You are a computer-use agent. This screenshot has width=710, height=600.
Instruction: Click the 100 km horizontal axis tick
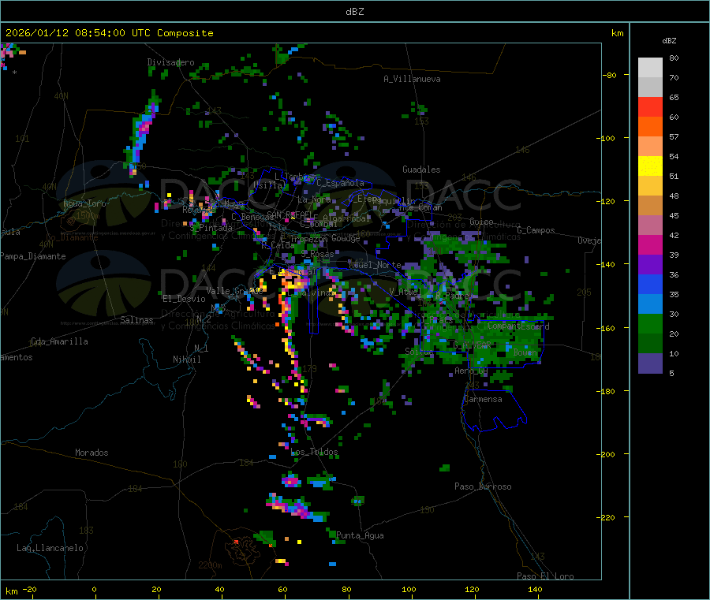click(409, 589)
